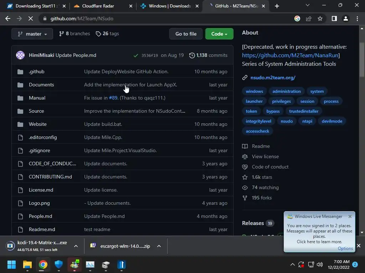The image size is (365, 273).
Task: Expand escargot-wlm zip download options
Action: (159, 246)
